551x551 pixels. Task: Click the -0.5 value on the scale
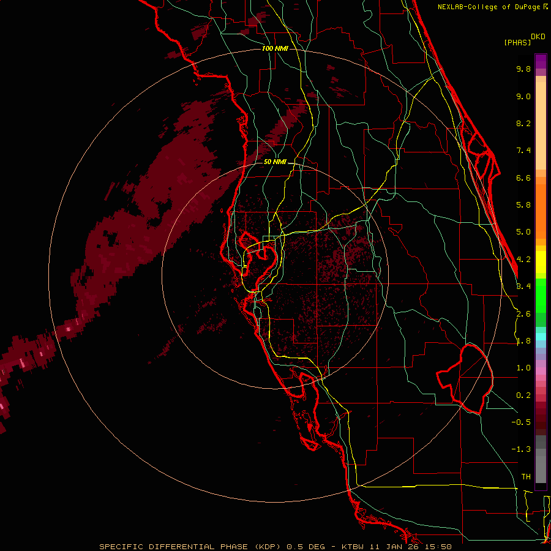pyautogui.click(x=521, y=422)
